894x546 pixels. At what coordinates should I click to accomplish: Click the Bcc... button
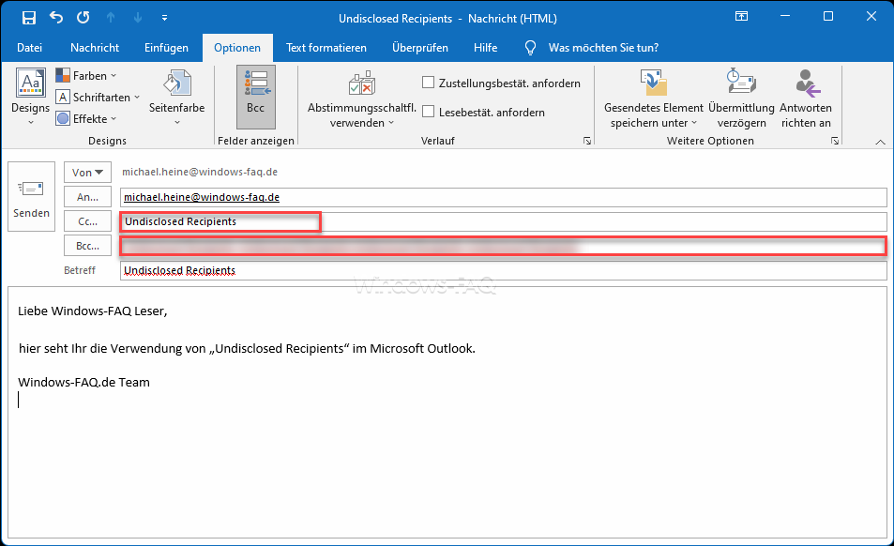87,246
